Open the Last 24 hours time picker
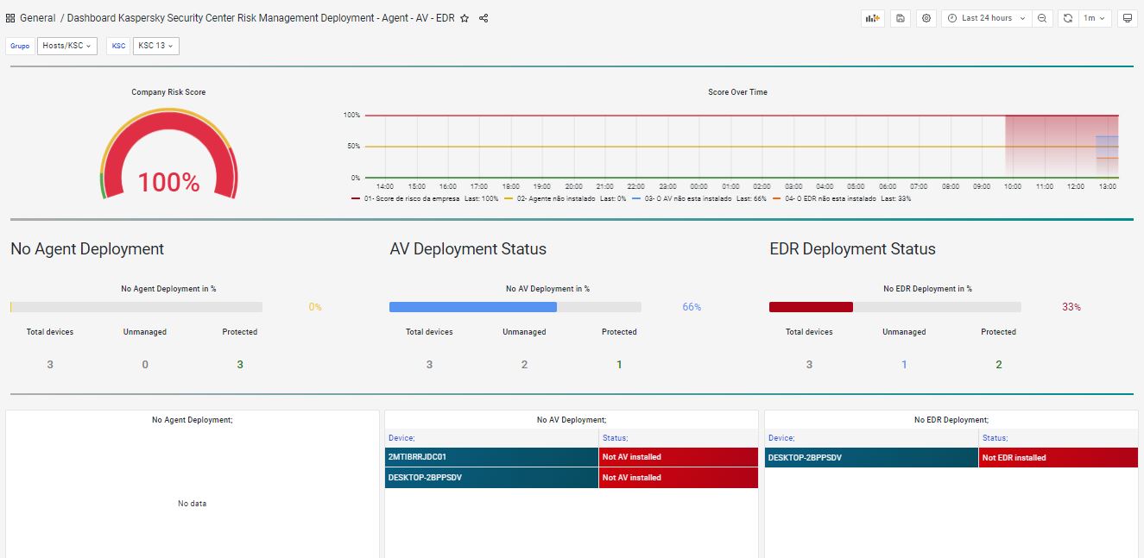 pyautogui.click(x=988, y=18)
